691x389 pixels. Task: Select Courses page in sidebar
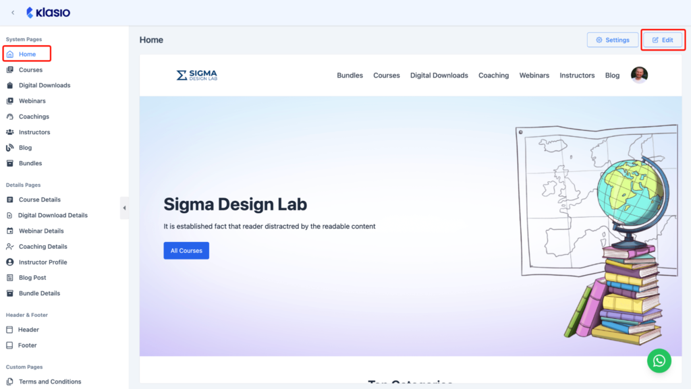[x=30, y=69]
